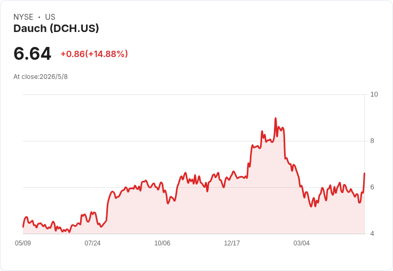The image size is (393, 271).
Task: Click the 4 y-axis price label
Action: (372, 234)
